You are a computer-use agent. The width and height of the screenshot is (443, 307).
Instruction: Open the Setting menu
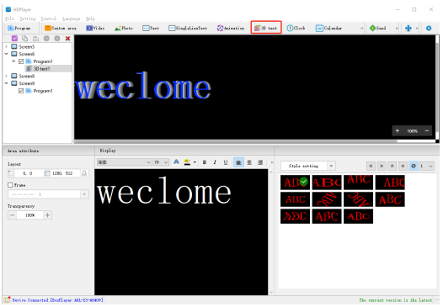coord(28,19)
